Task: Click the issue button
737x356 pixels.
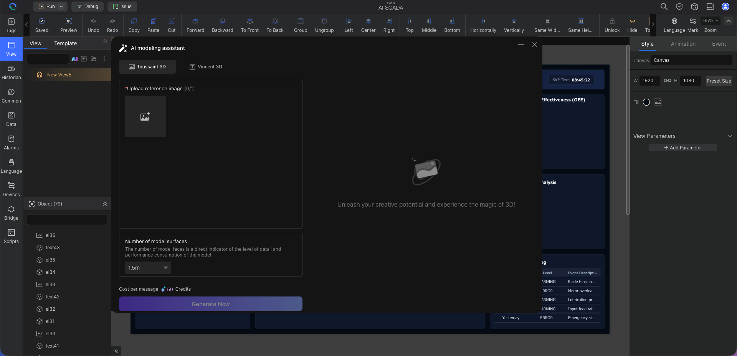Action: (x=122, y=7)
